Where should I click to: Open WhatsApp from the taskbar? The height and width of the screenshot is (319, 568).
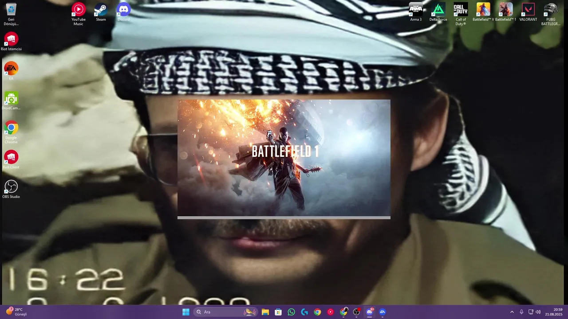tap(291, 312)
